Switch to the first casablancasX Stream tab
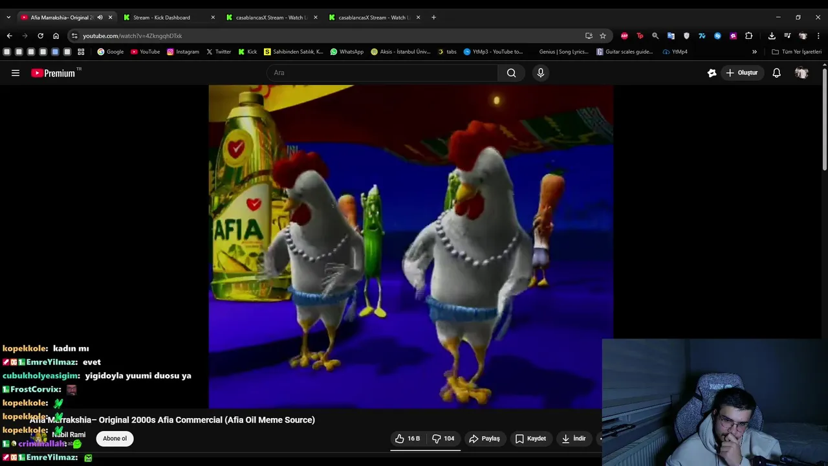This screenshot has height=466, width=828. click(272, 17)
